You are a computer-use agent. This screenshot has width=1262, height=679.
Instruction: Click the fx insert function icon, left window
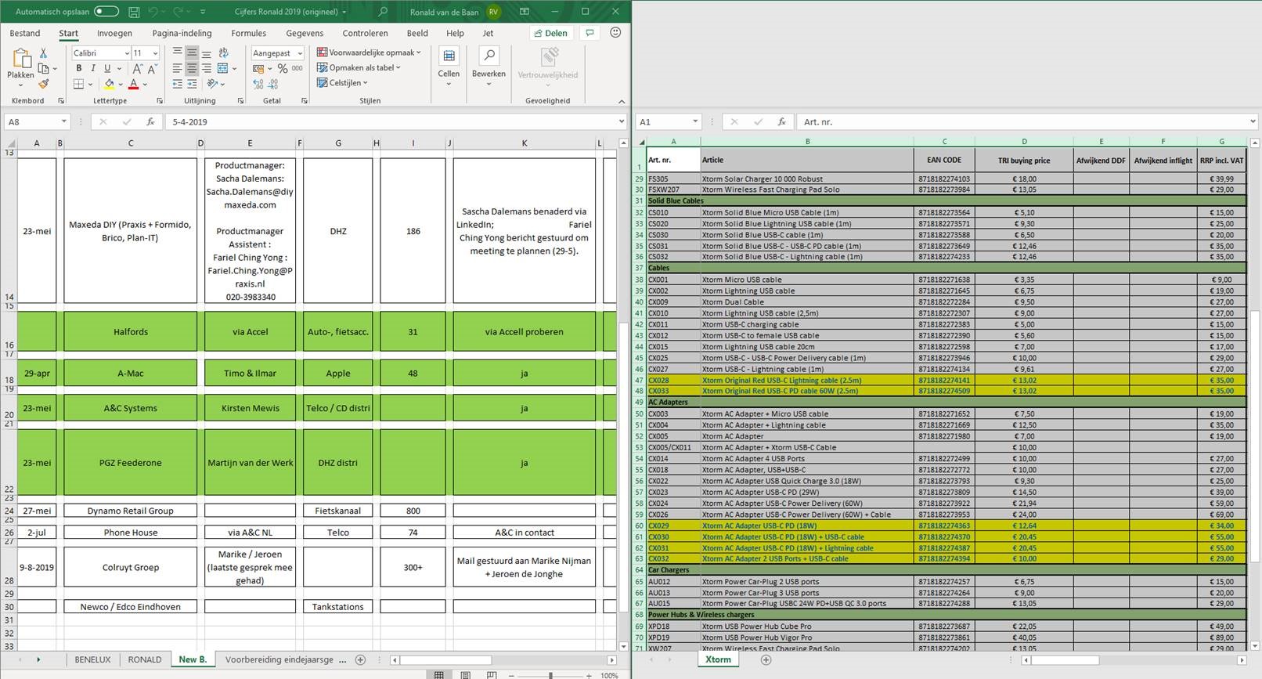coord(150,121)
